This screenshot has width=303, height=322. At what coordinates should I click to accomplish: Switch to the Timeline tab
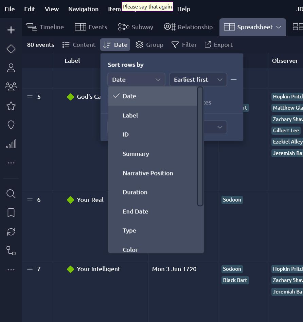(45, 27)
